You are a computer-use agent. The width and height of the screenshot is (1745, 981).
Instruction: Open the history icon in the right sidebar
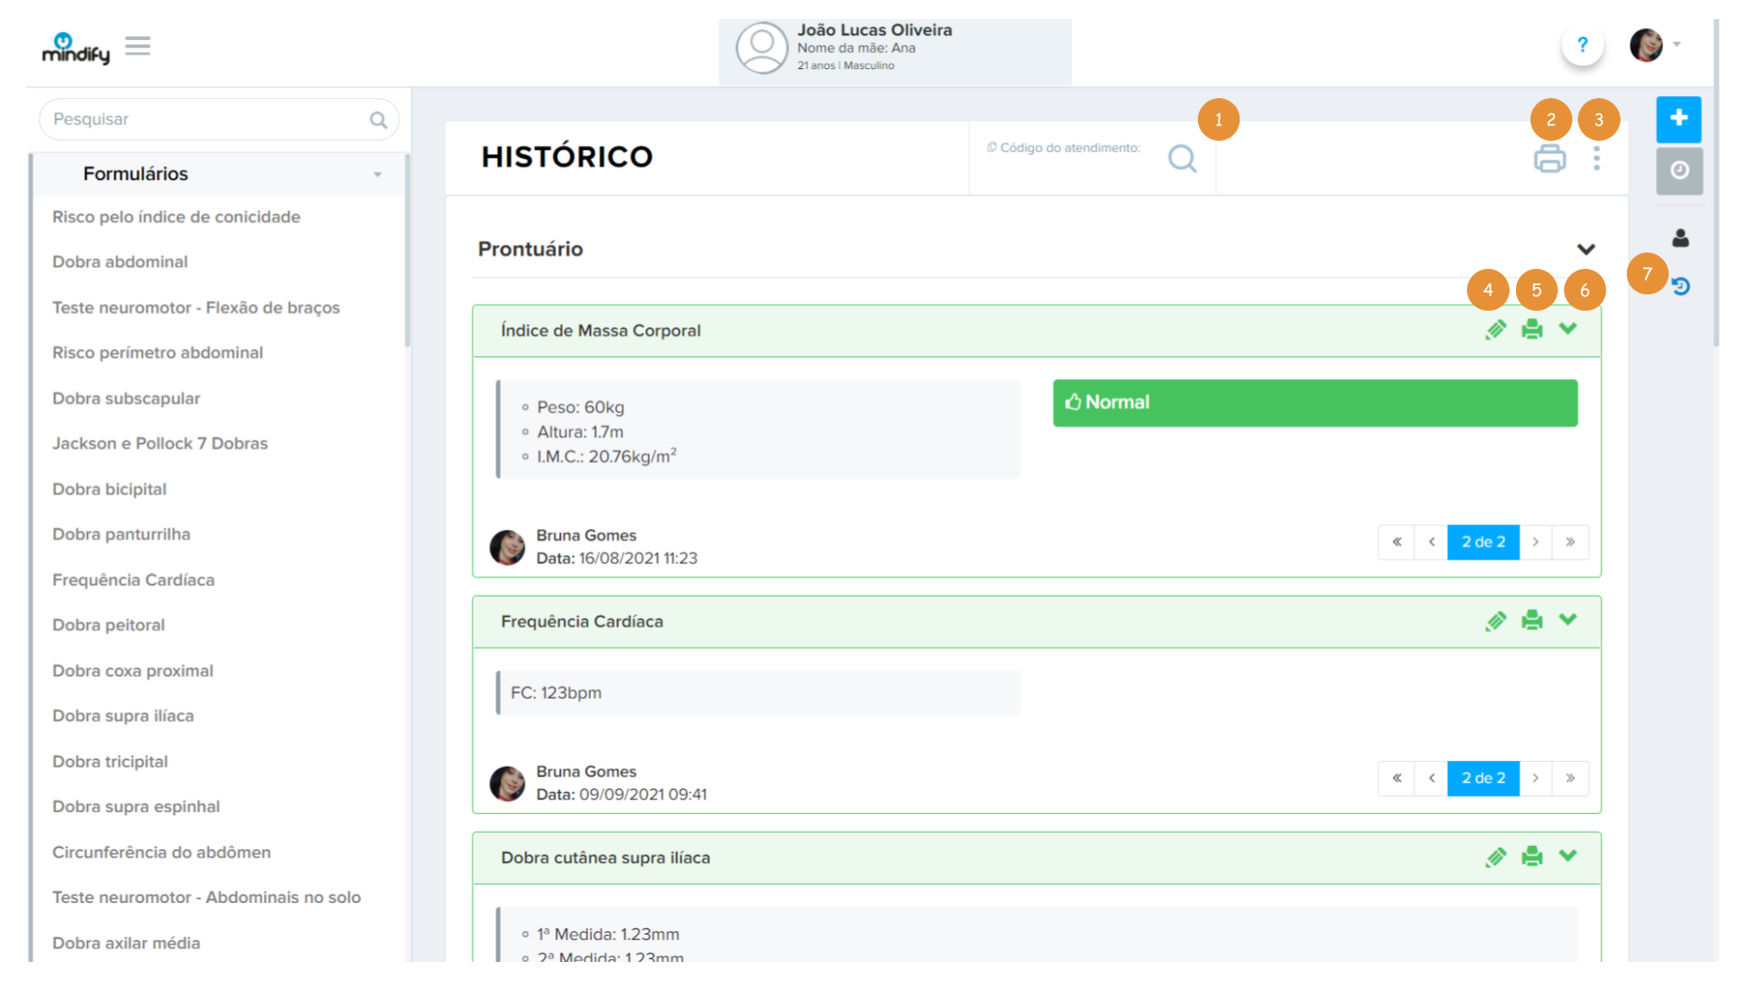1680,287
